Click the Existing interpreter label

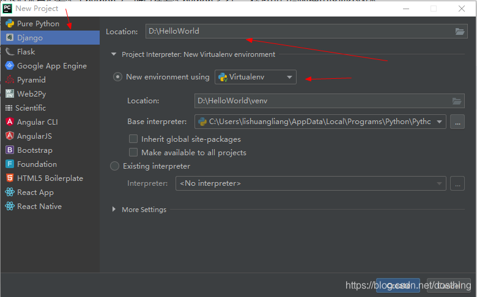pos(157,166)
